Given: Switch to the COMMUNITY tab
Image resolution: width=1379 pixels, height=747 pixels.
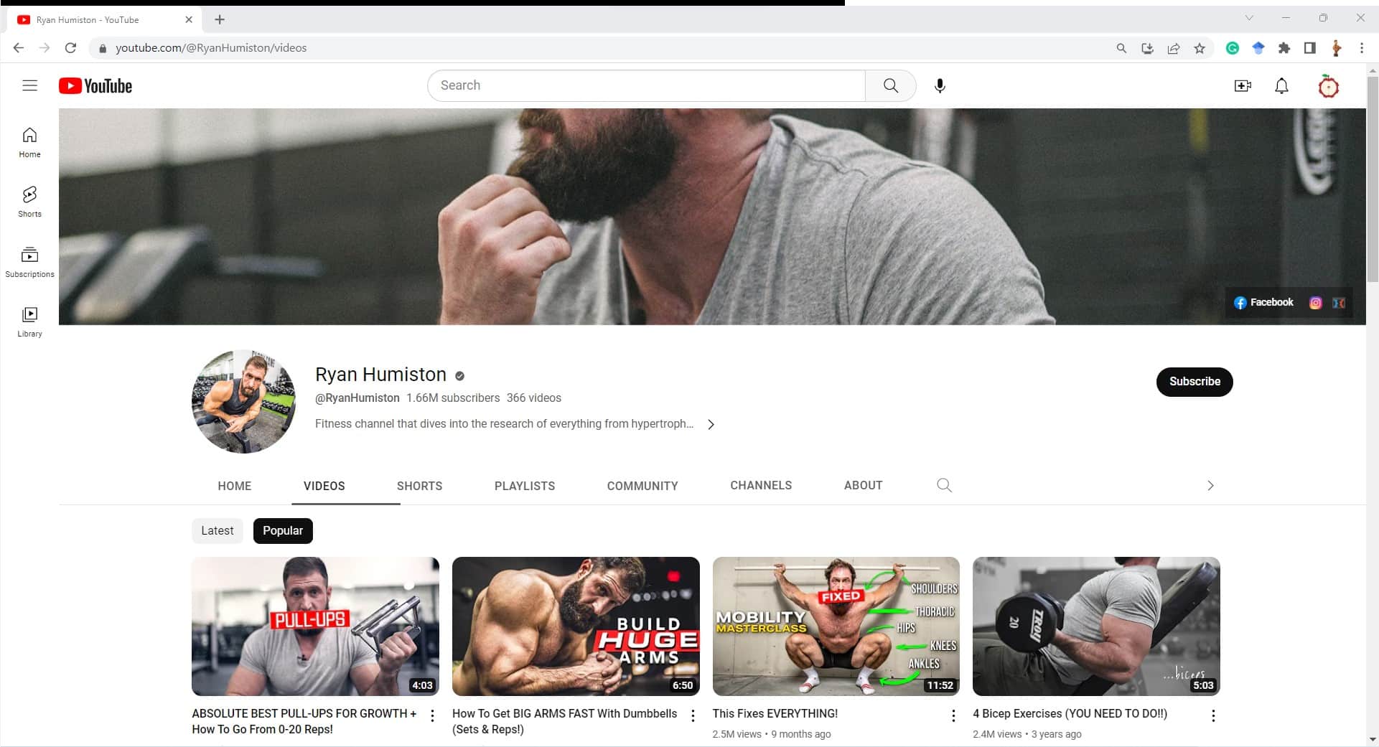Looking at the screenshot, I should (x=642, y=486).
